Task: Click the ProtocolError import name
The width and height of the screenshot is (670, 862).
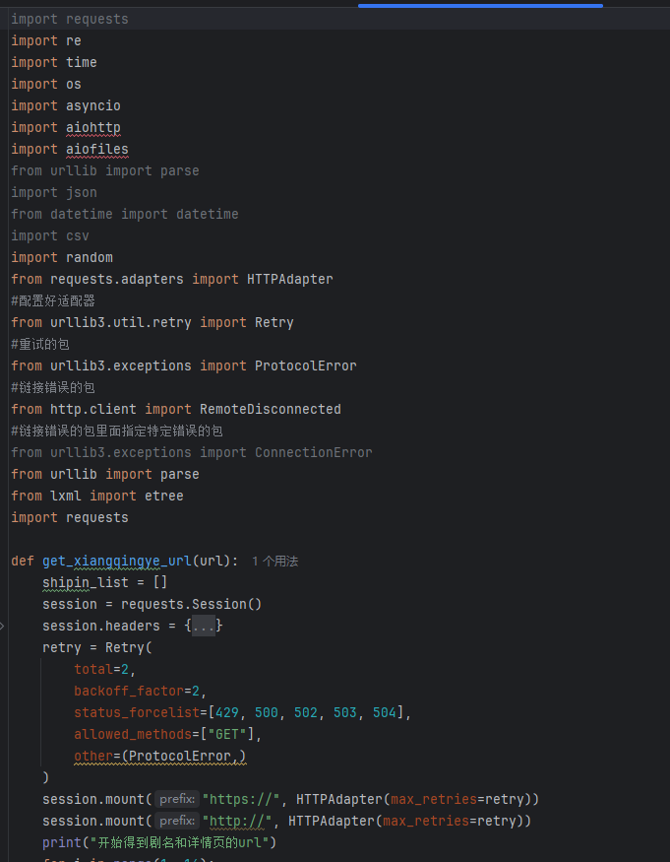Action: click(305, 365)
